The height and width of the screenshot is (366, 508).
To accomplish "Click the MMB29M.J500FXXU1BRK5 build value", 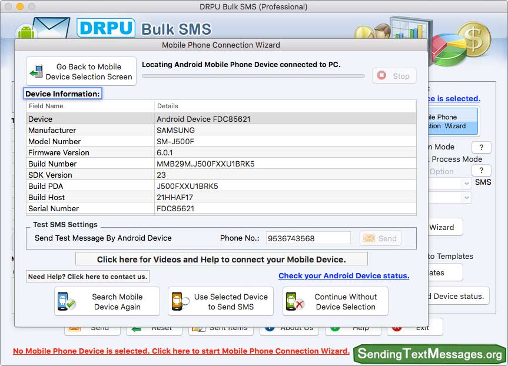I will pos(205,164).
